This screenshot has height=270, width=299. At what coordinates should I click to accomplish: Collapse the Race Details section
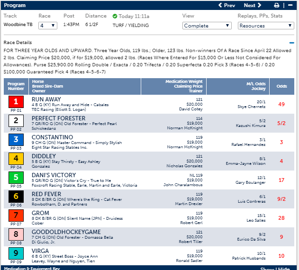291,43
